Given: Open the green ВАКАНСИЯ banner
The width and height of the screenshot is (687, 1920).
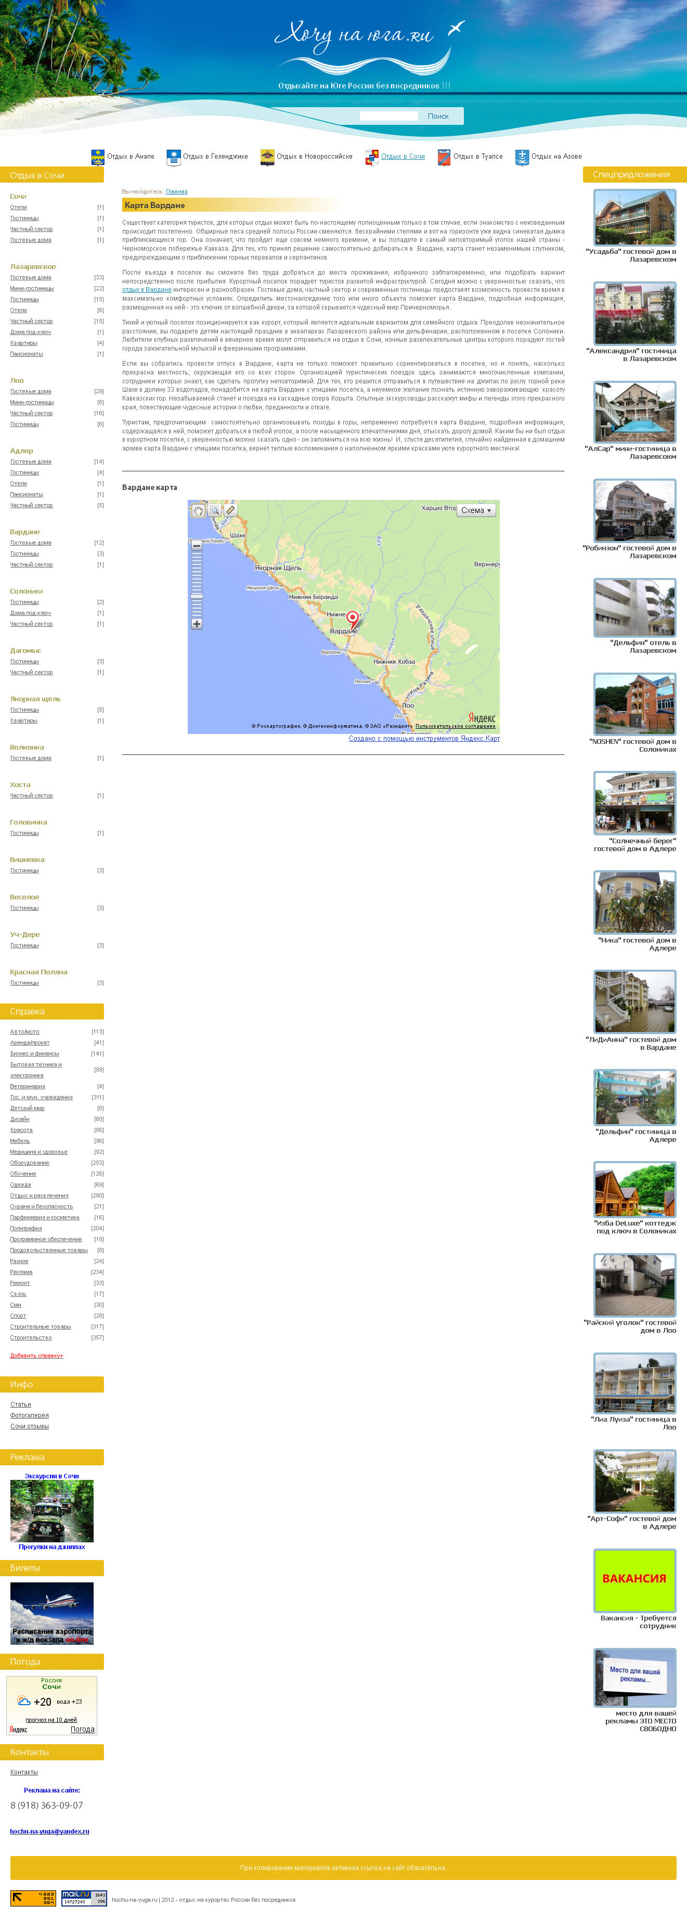Looking at the screenshot, I should tap(635, 1580).
